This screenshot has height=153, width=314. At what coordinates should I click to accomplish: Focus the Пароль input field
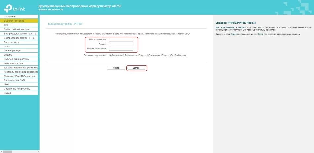(121, 44)
